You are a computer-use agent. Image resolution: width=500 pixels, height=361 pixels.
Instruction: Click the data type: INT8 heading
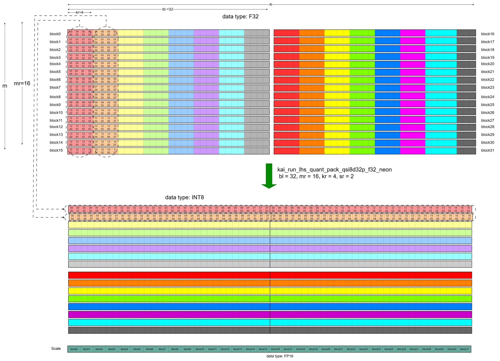pos(183,197)
